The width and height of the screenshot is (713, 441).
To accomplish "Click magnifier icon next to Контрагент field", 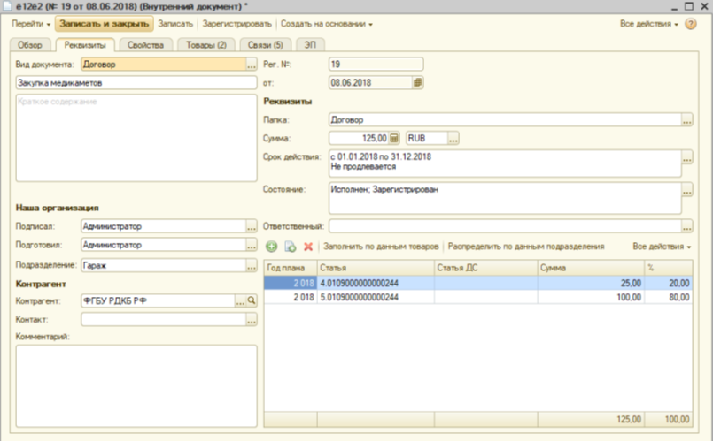I will 252,301.
